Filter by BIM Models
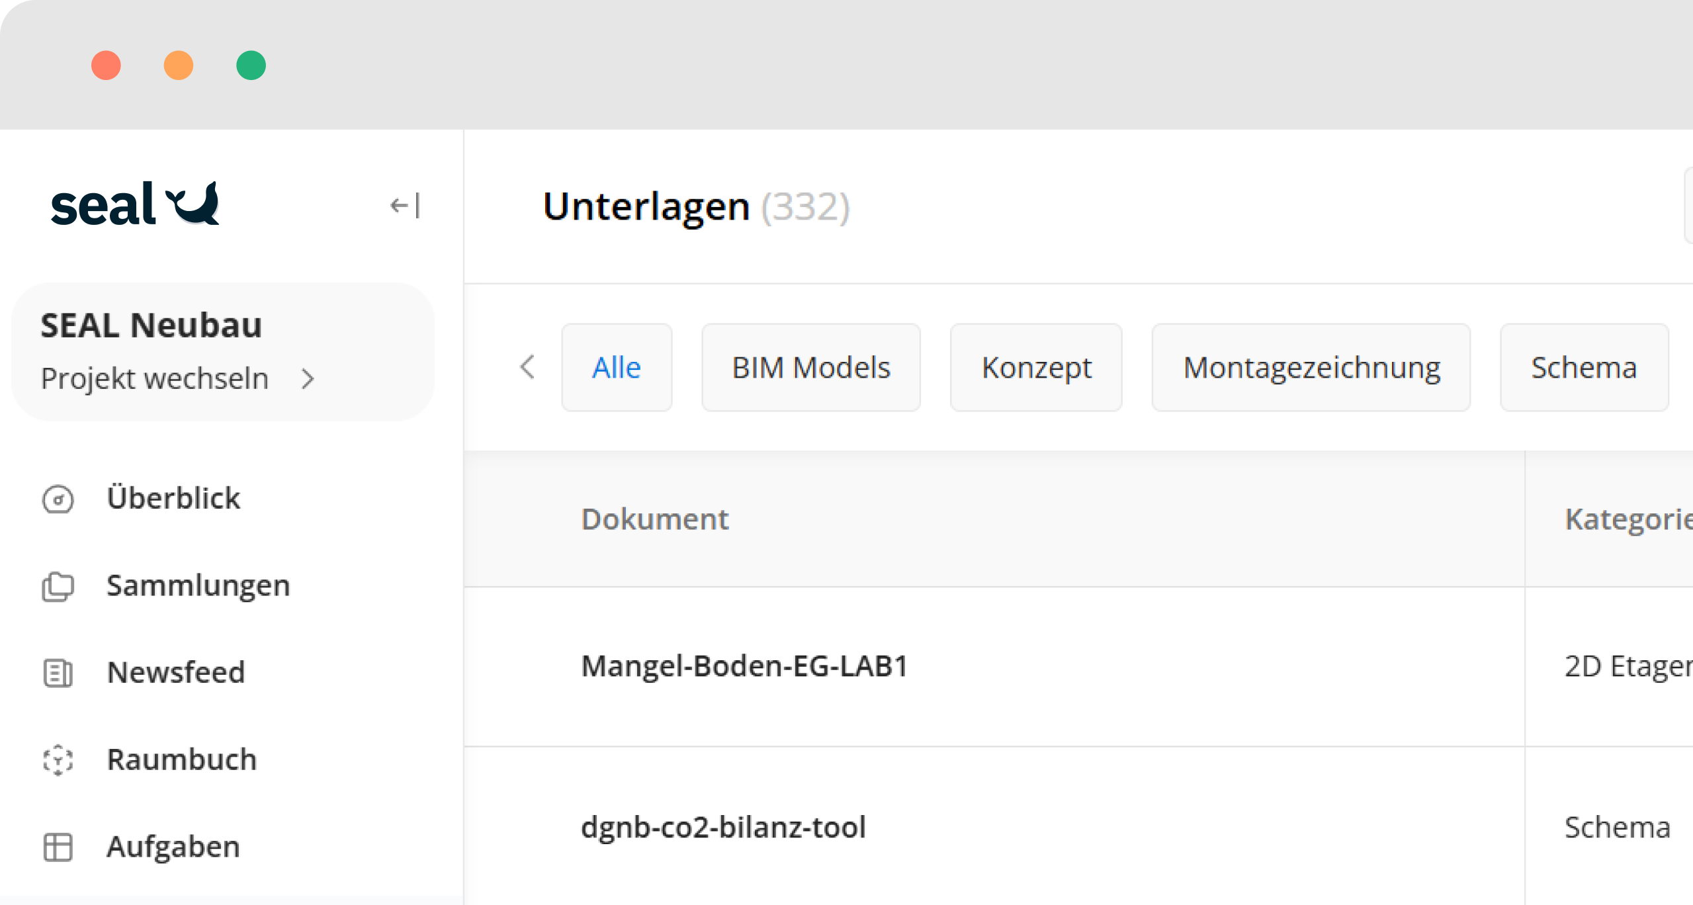This screenshot has width=1693, height=905. (810, 368)
